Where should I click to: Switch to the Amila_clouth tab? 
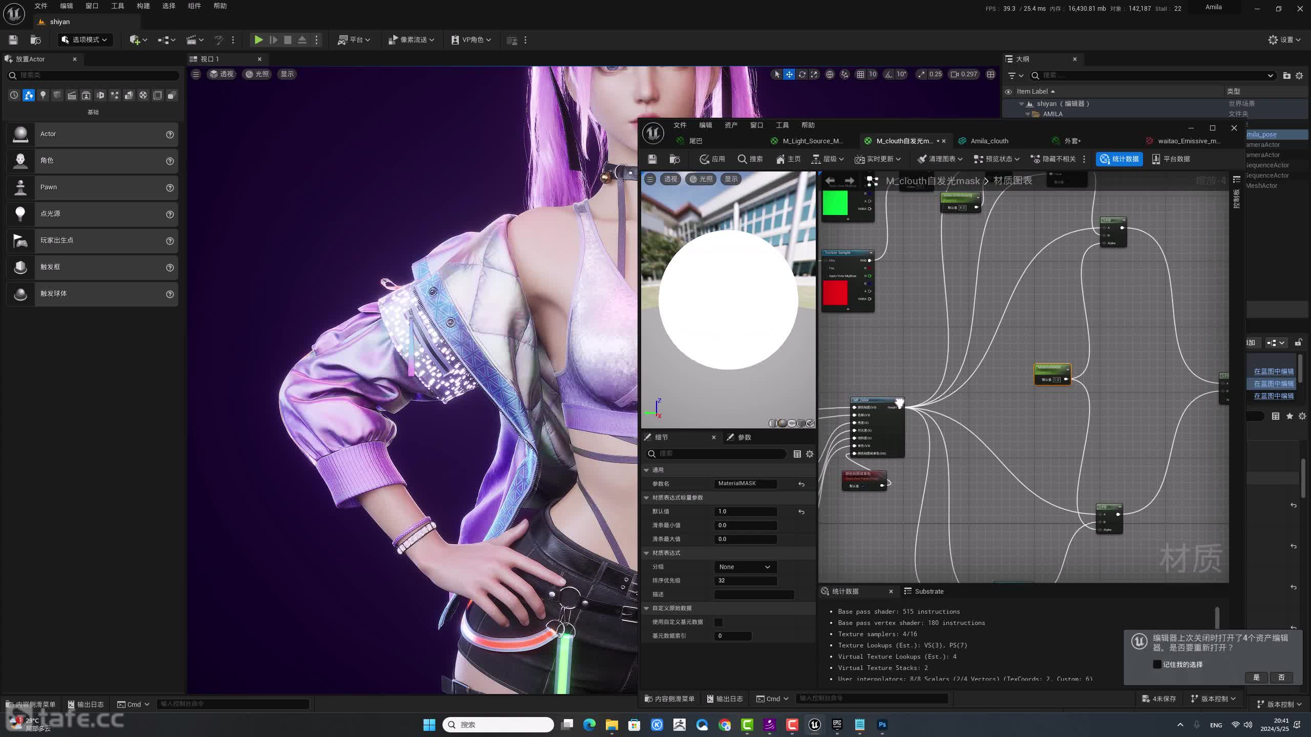tap(989, 141)
